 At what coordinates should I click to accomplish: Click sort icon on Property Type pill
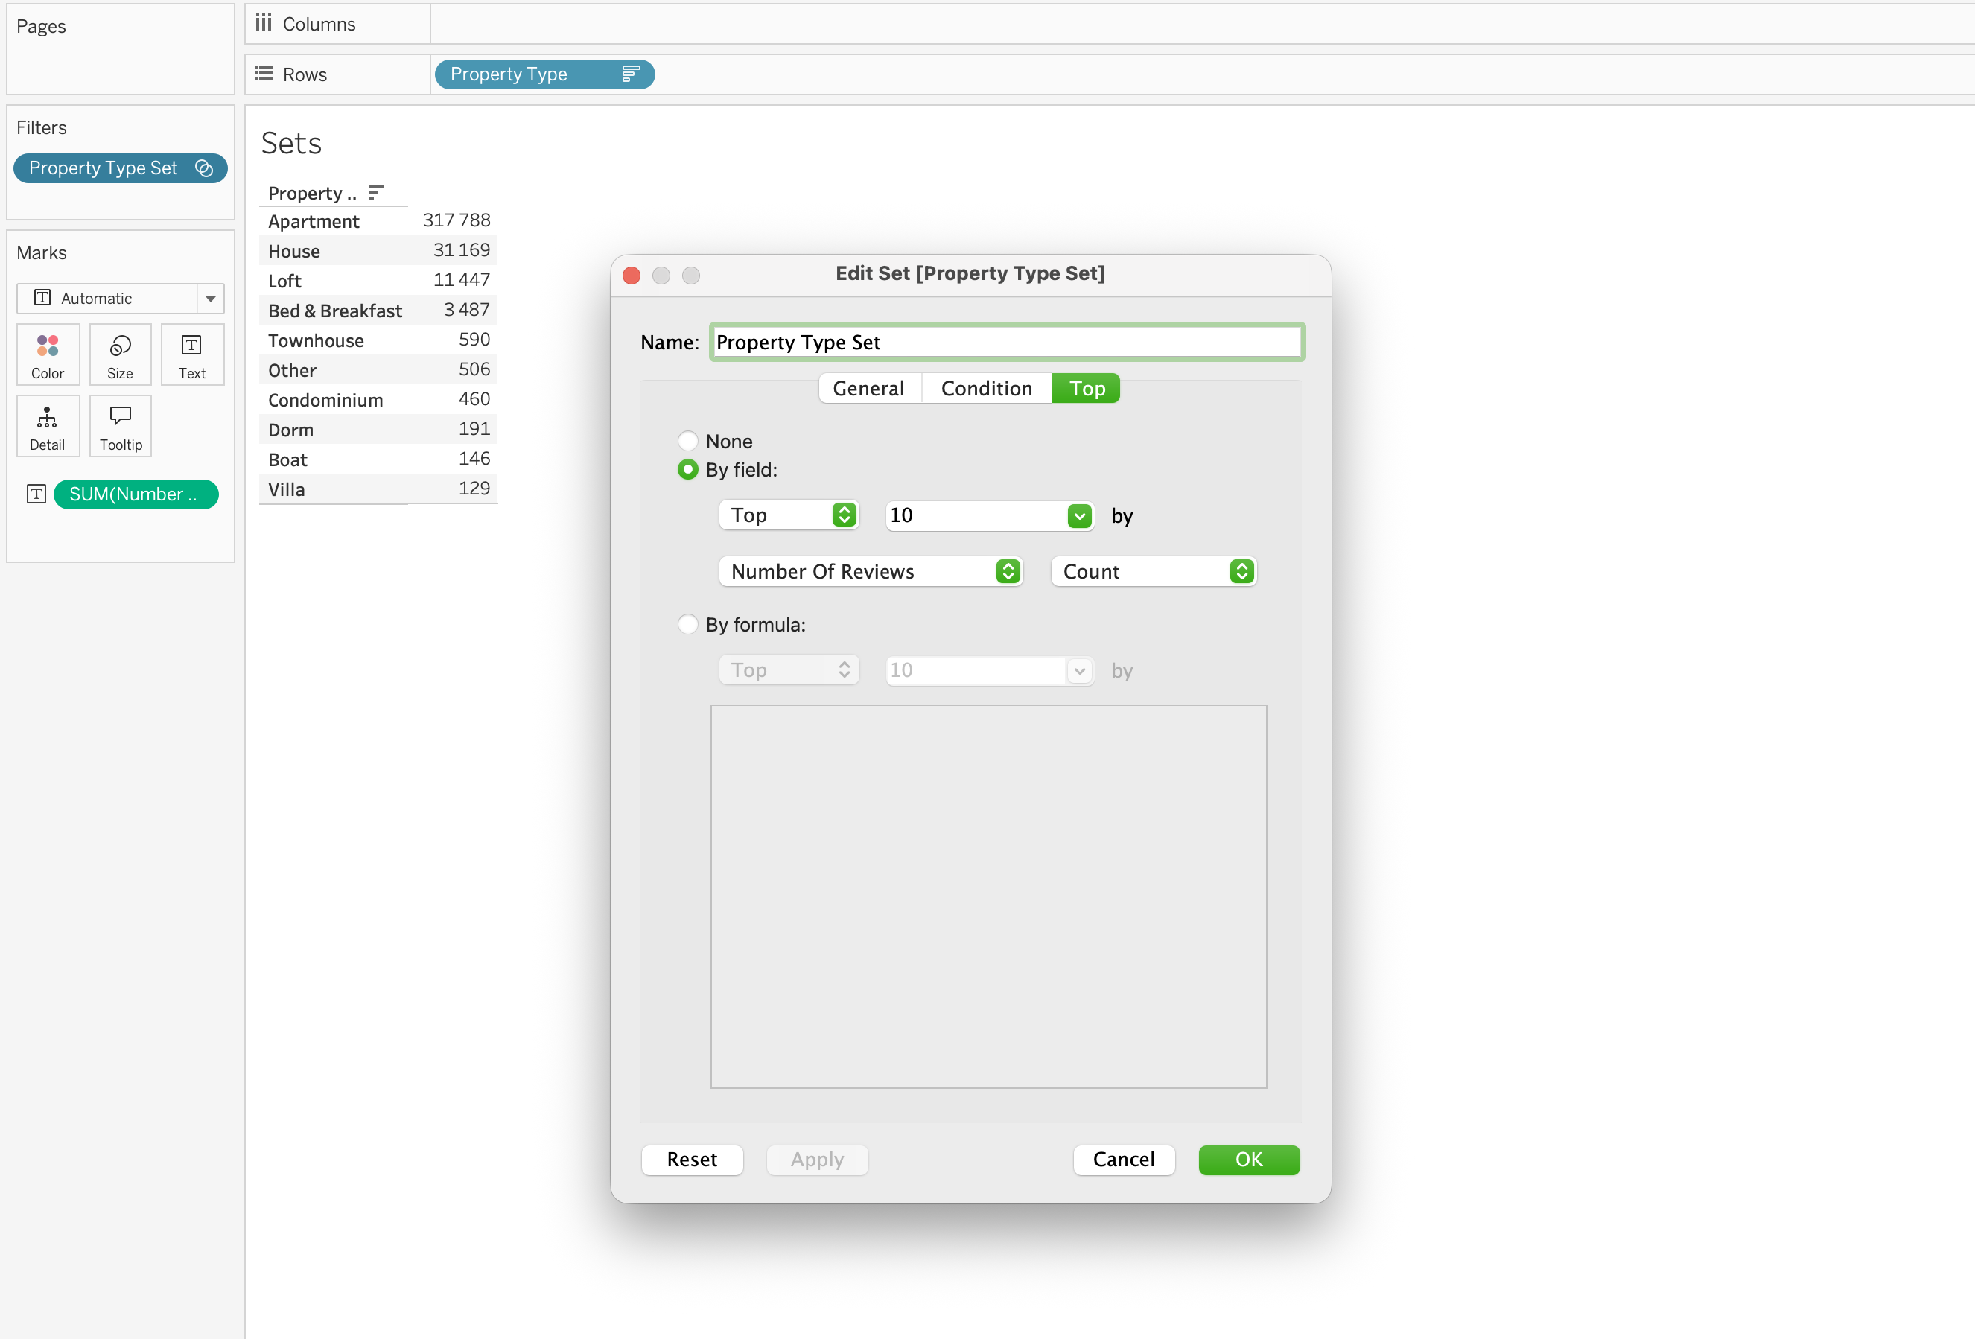pos(630,74)
